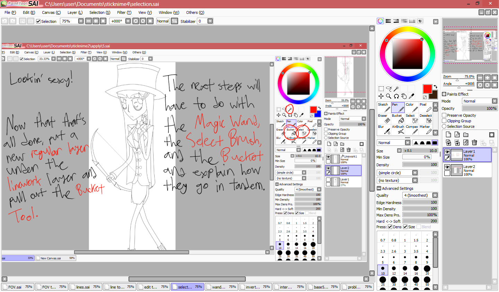Image resolution: width=499 pixels, height=292 pixels.
Task: Delete layer using trash can icon
Action: click(x=474, y=142)
